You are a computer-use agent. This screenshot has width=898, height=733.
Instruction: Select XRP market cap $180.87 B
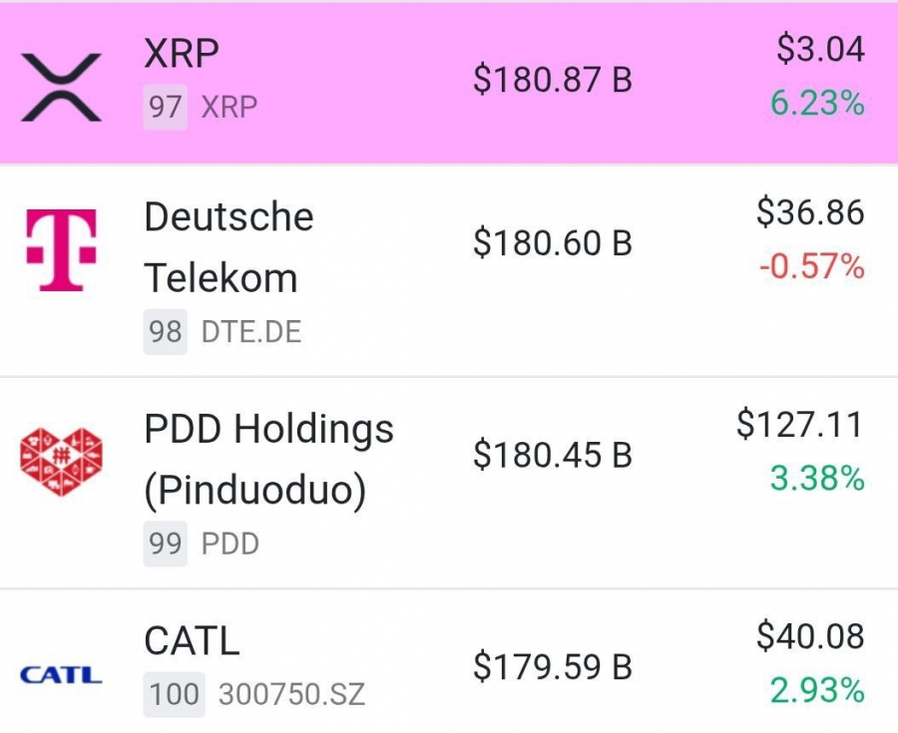pos(552,80)
